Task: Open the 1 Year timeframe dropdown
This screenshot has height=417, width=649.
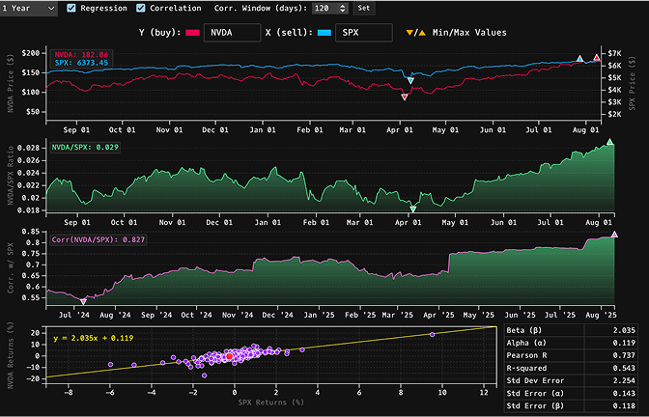Action: pyautogui.click(x=28, y=9)
